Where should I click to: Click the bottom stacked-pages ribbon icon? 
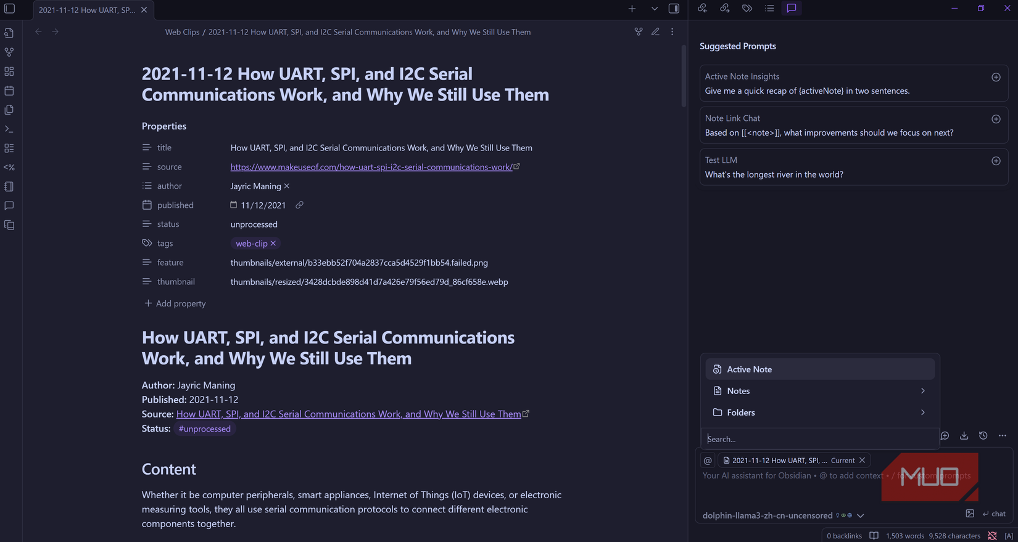9,225
